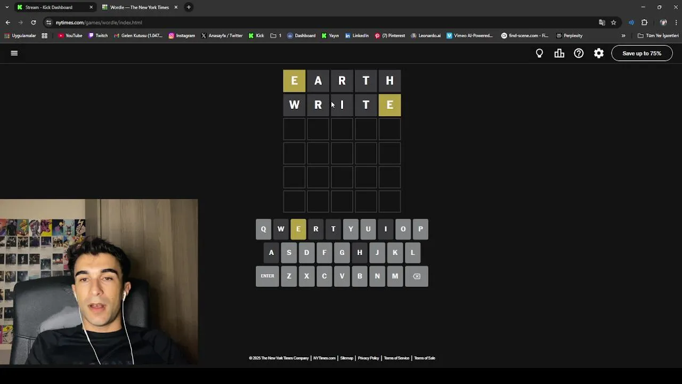Open the Kick bookmark
The image size is (682, 384).
256,36
